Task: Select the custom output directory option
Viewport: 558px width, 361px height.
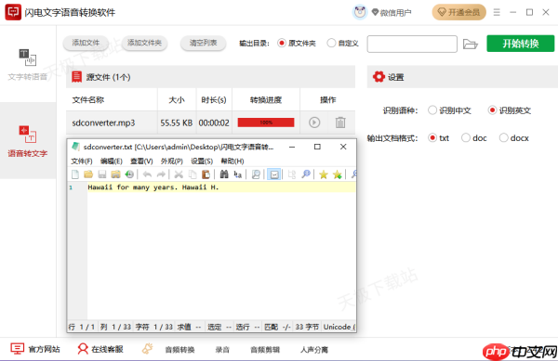Action: coord(342,44)
